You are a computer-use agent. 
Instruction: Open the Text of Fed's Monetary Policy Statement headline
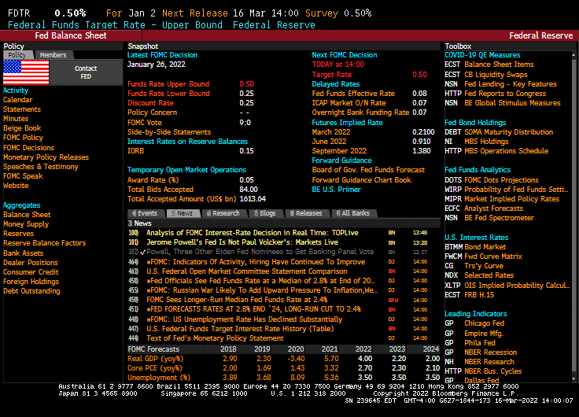click(215, 338)
